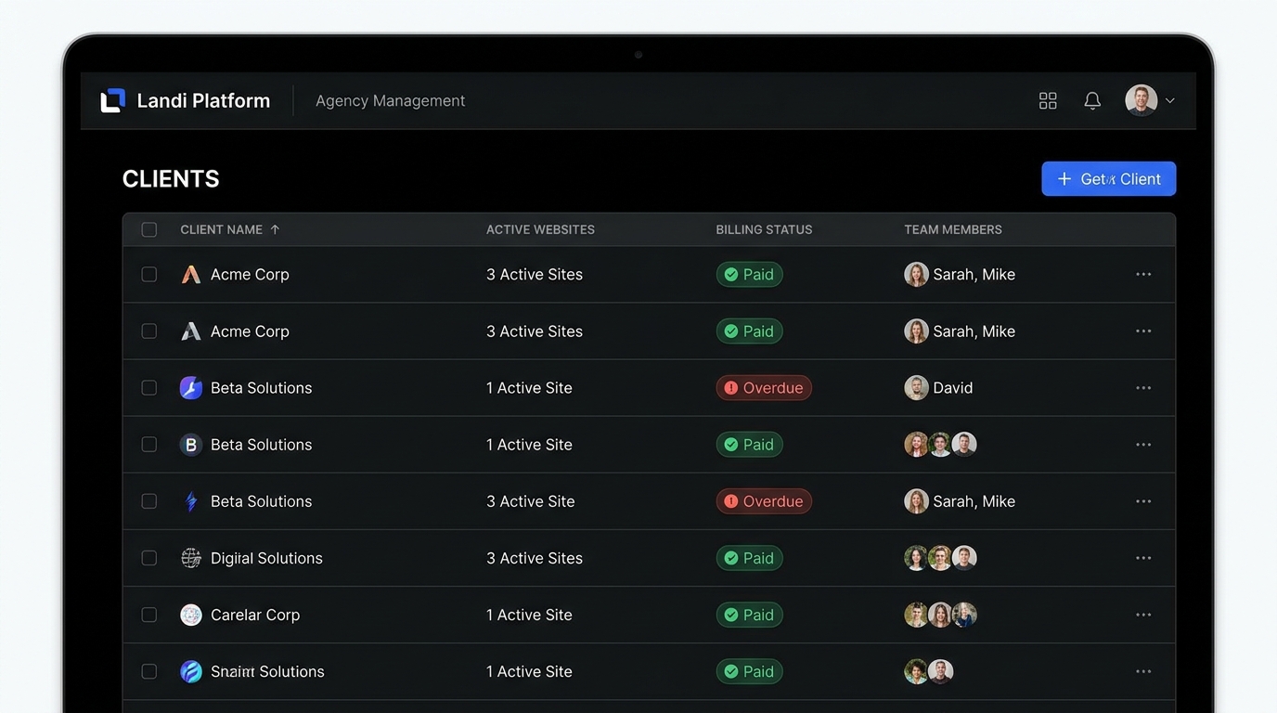Tick the Carelar Corp checkbox

pyautogui.click(x=149, y=615)
